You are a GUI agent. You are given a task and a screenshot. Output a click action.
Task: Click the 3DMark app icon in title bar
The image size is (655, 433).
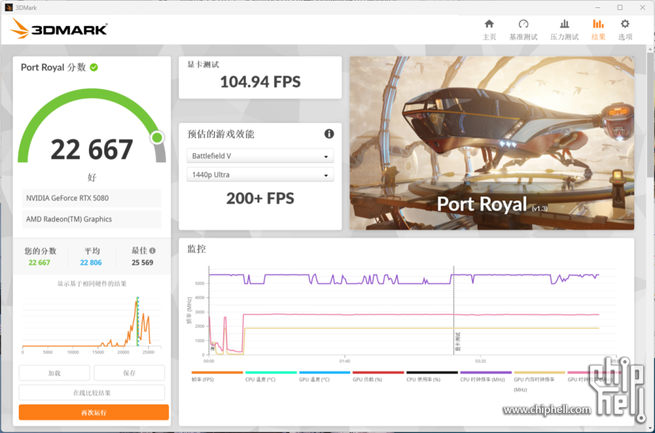point(8,7)
